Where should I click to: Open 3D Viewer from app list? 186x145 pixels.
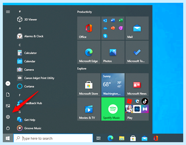[27, 19]
